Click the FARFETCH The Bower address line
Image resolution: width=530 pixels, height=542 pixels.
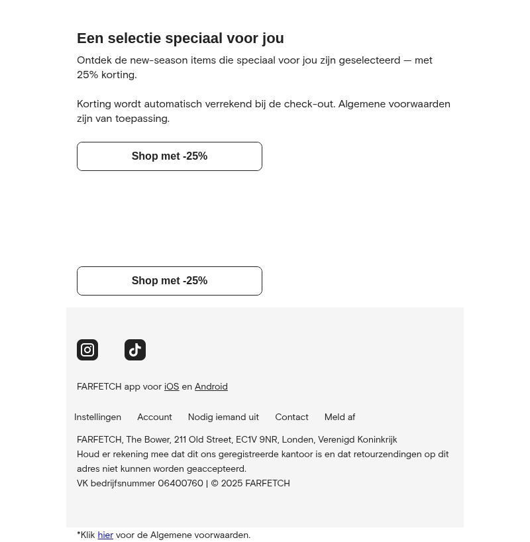(x=237, y=440)
